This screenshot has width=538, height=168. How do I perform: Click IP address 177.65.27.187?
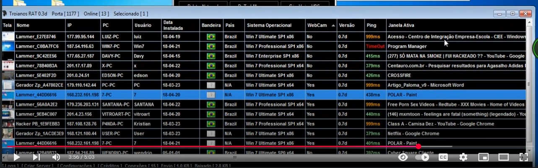[x=81, y=56]
